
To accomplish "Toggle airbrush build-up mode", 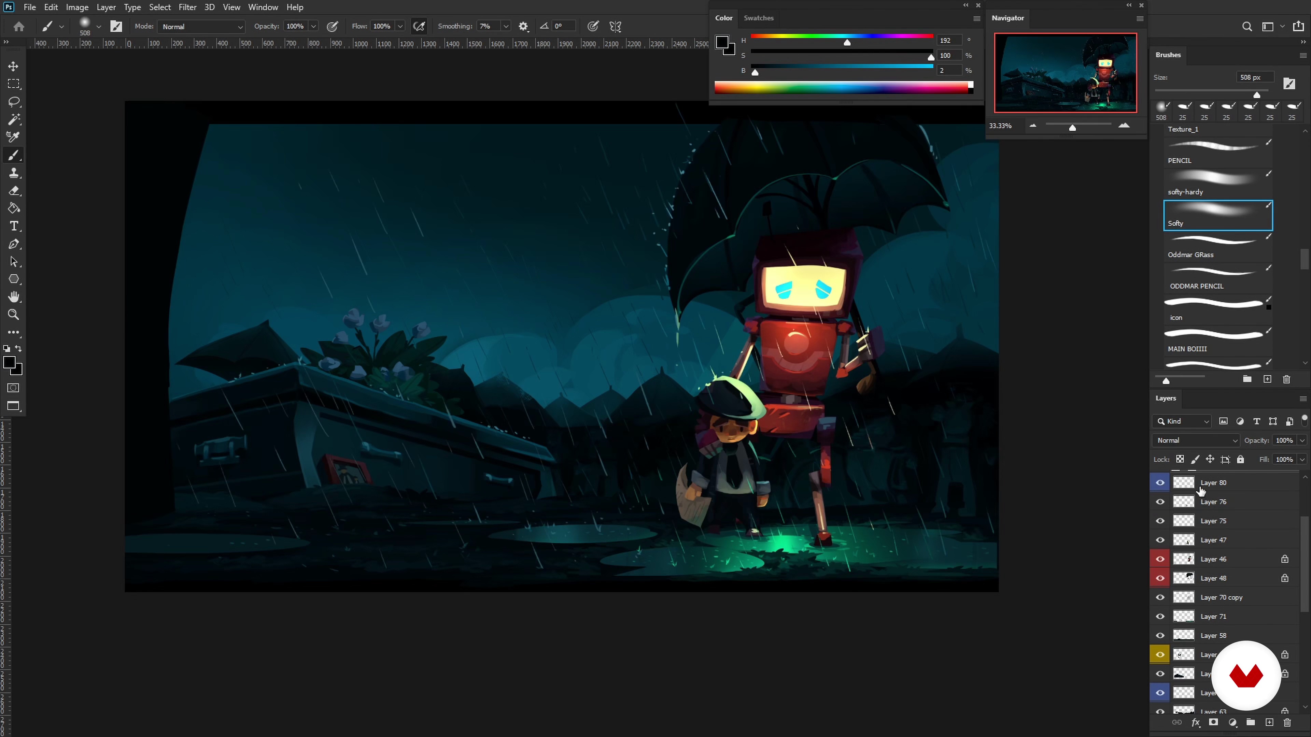I will (x=419, y=27).
